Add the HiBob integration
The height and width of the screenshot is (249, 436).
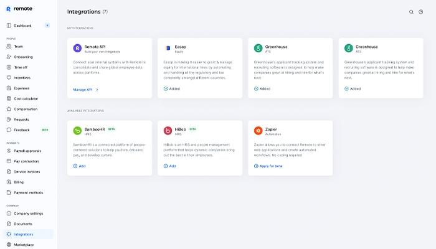pos(169,166)
